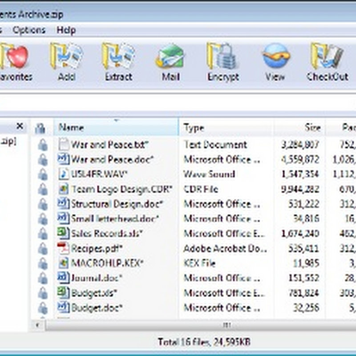The image size is (356, 356).
Task: Click horizontal scrollbar left arrow
Action: pos(38,325)
